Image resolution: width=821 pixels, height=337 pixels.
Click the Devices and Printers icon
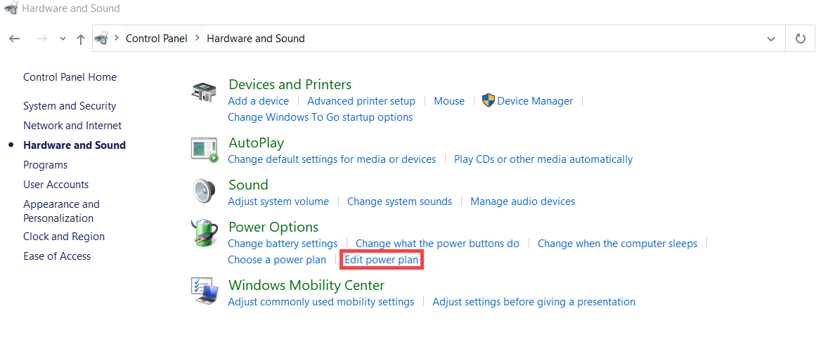(204, 92)
